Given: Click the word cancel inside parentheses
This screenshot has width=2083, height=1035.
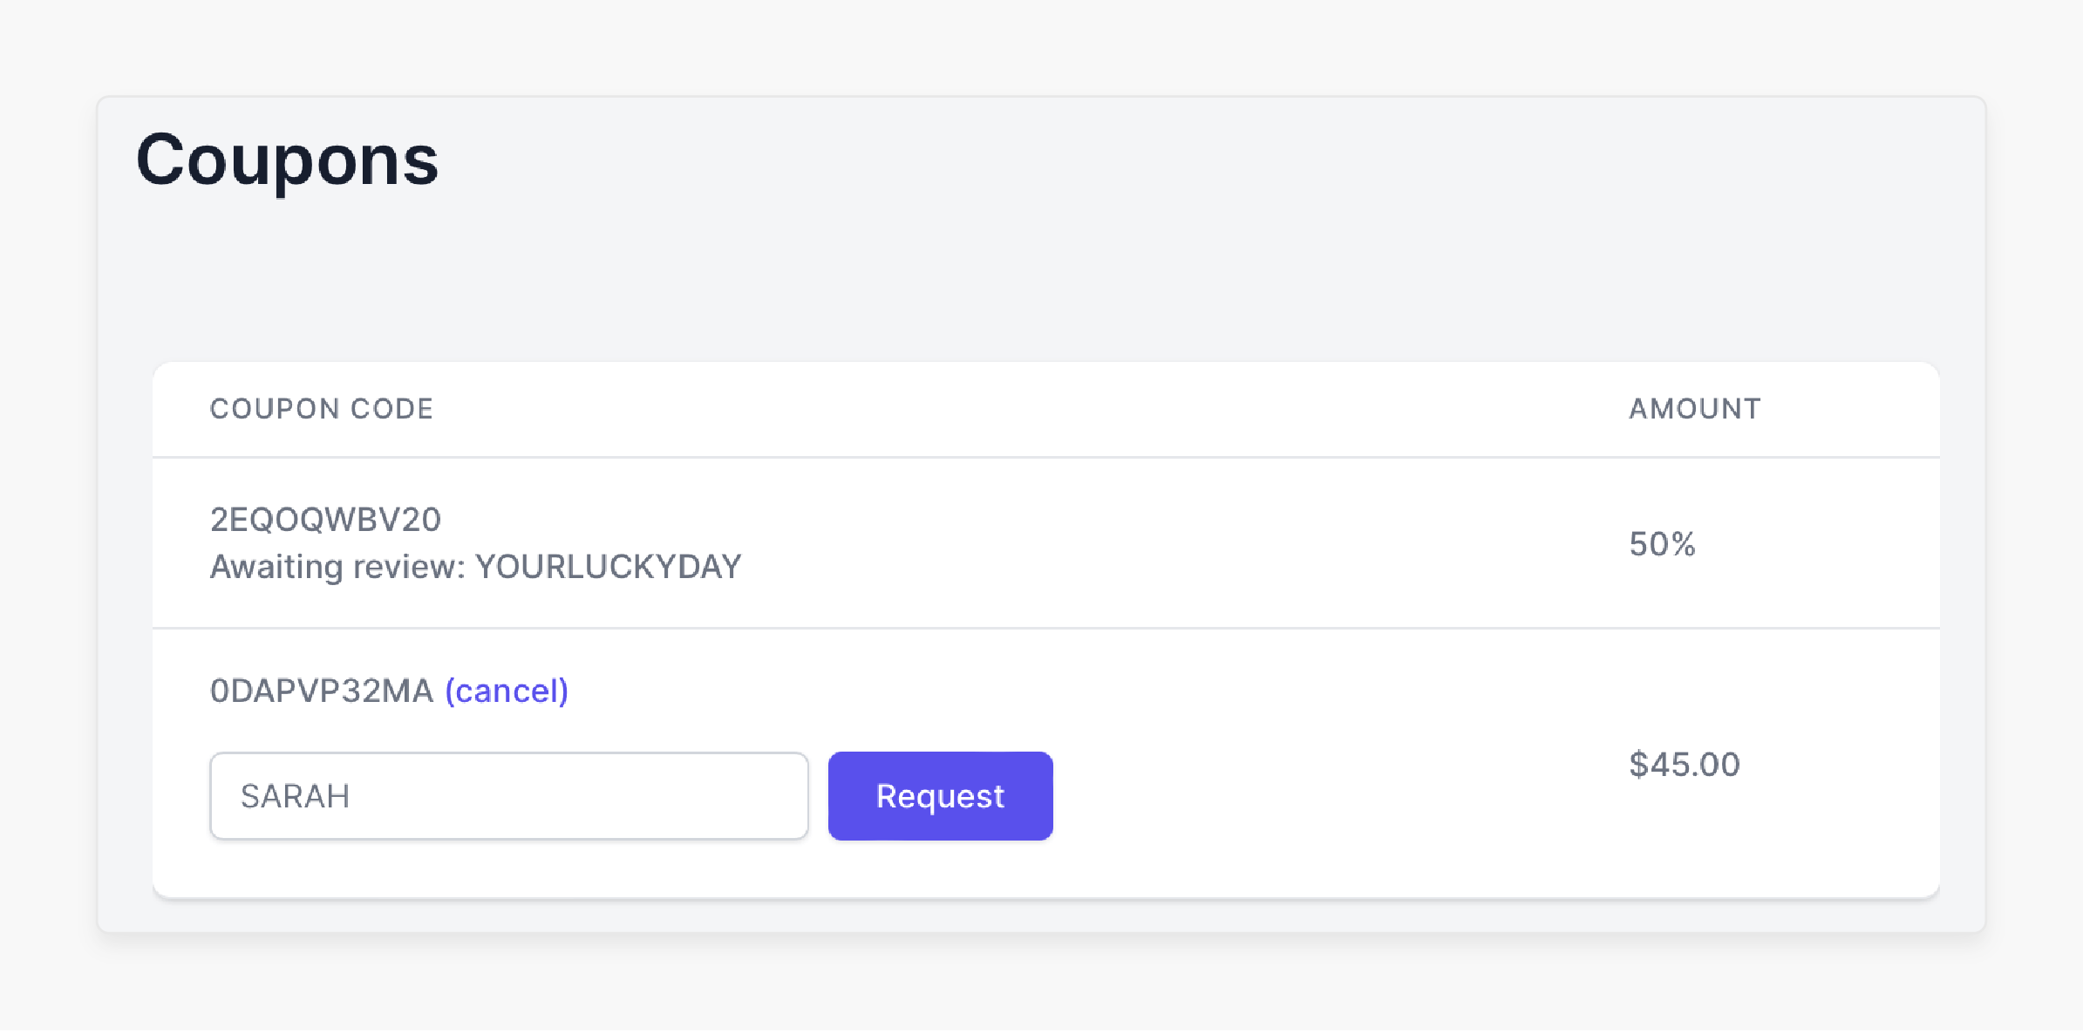Looking at the screenshot, I should pyautogui.click(x=507, y=691).
